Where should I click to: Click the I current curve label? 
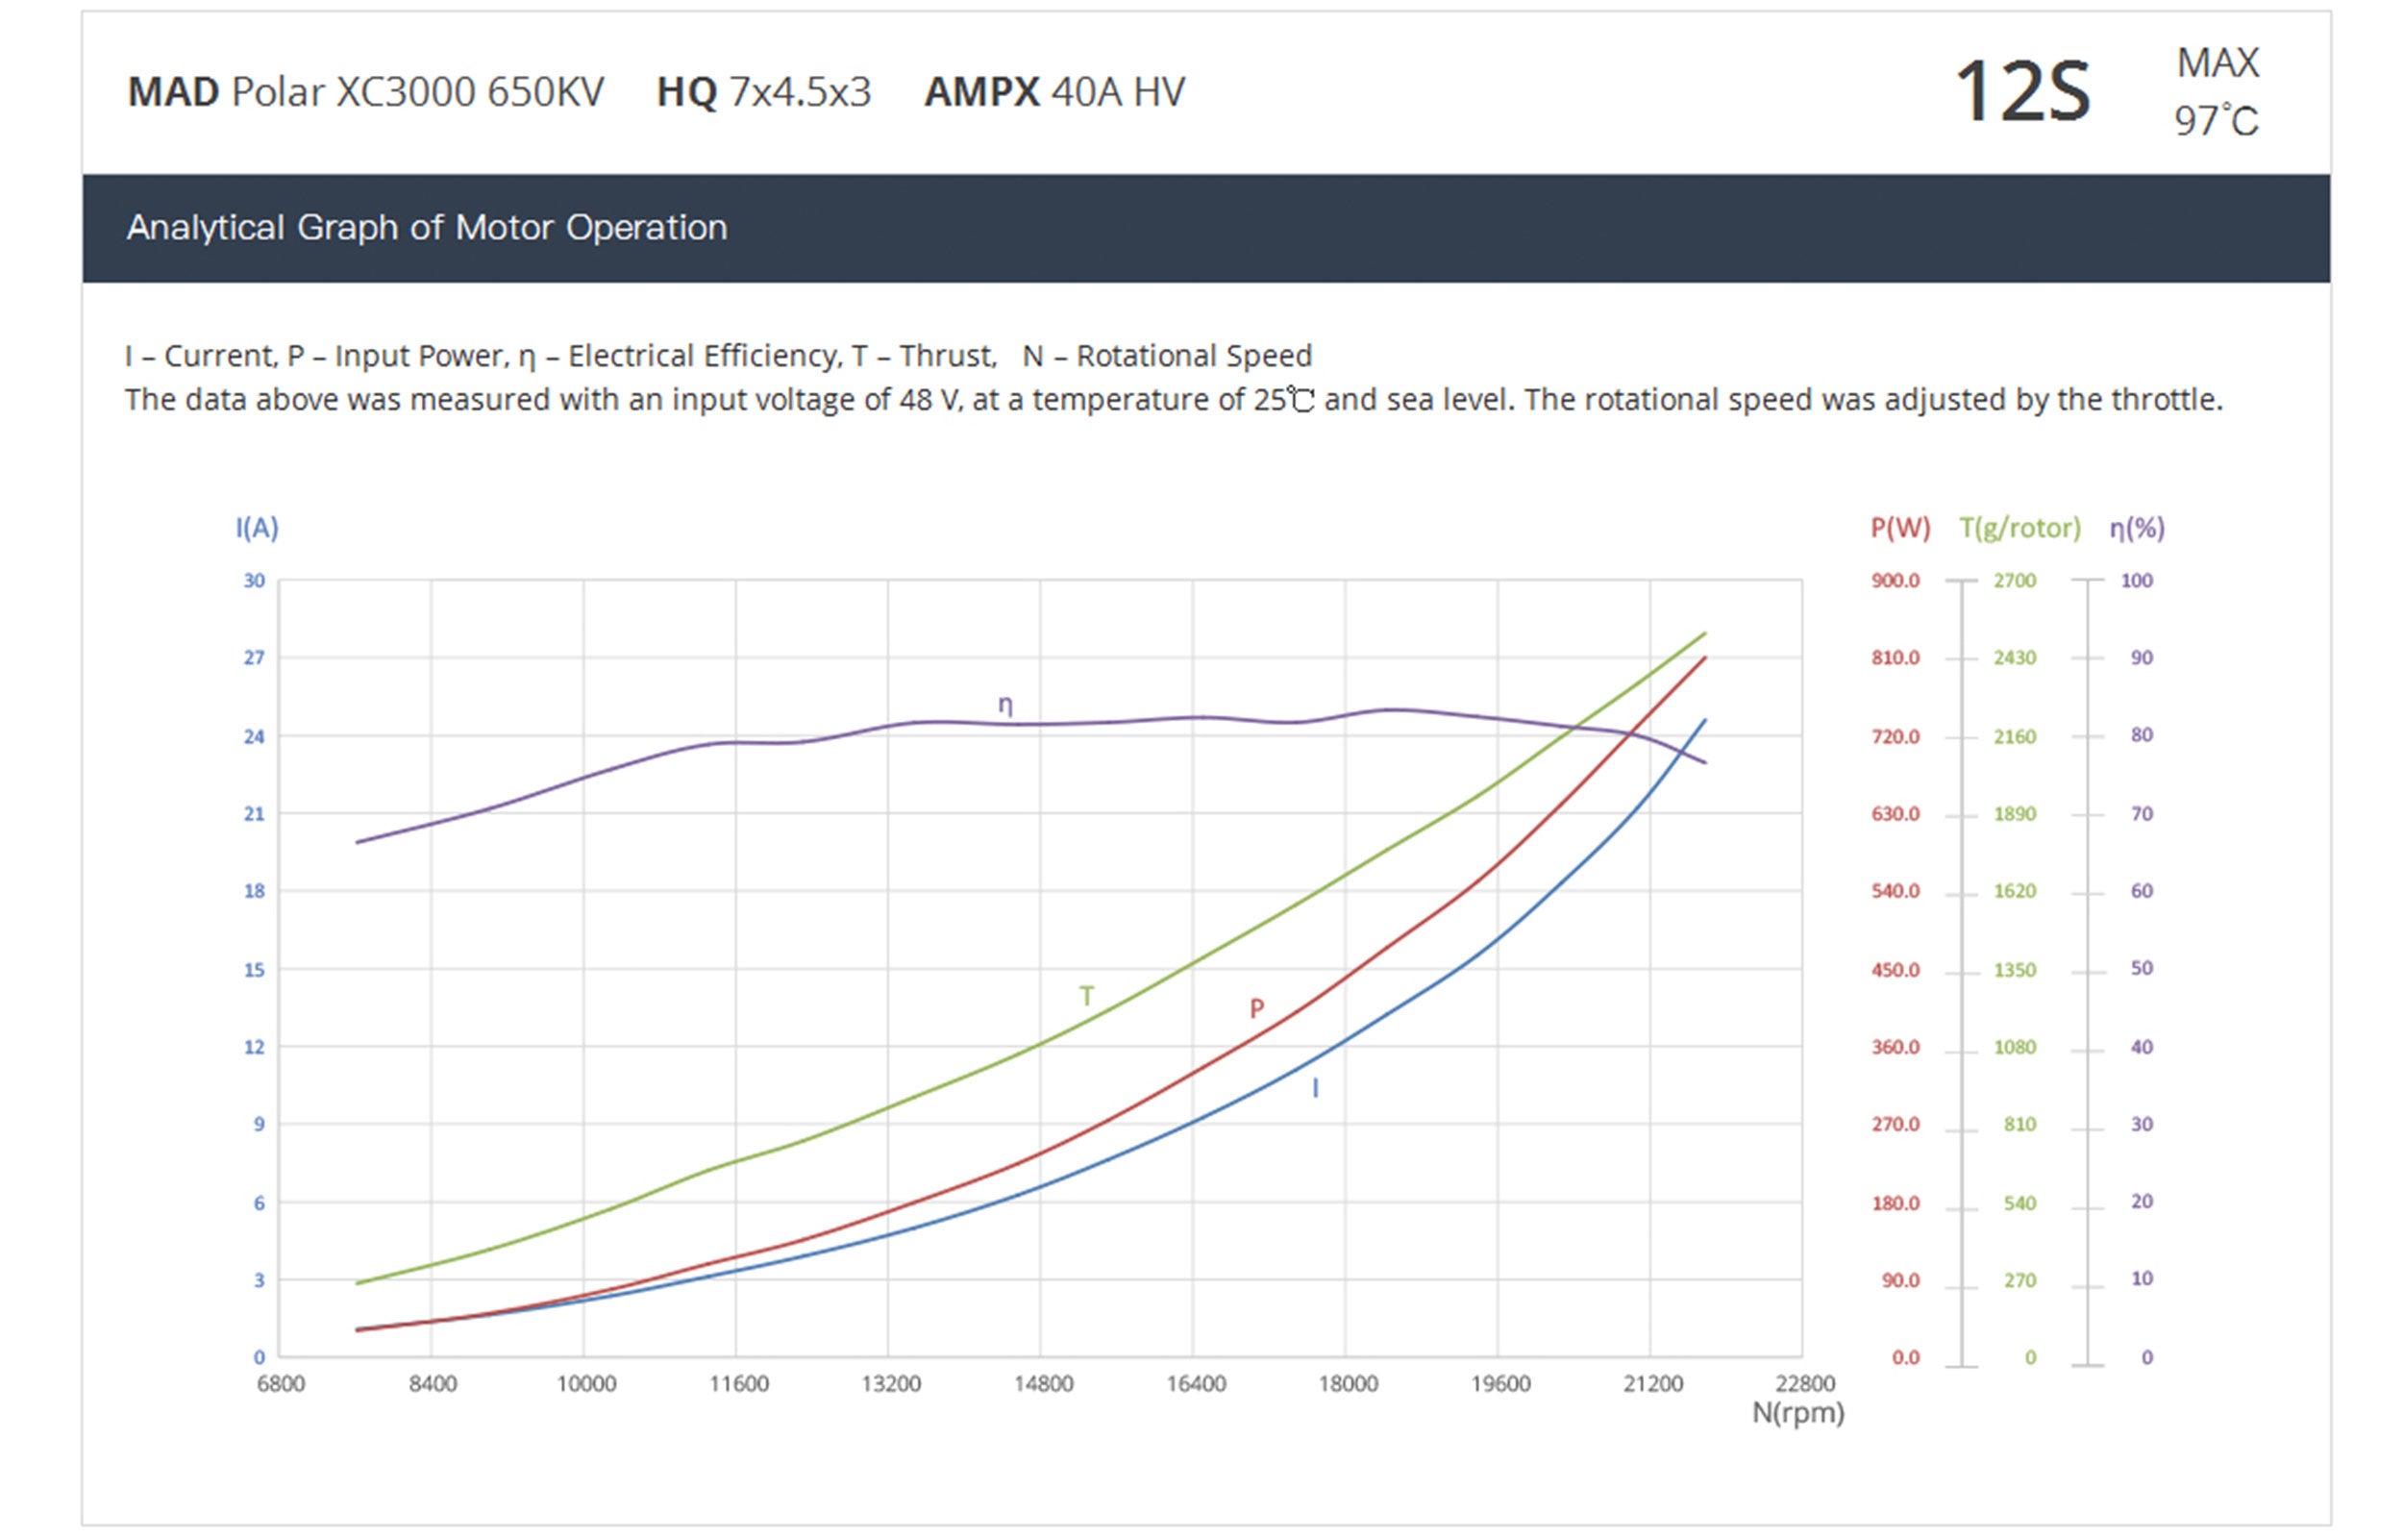click(1315, 1088)
